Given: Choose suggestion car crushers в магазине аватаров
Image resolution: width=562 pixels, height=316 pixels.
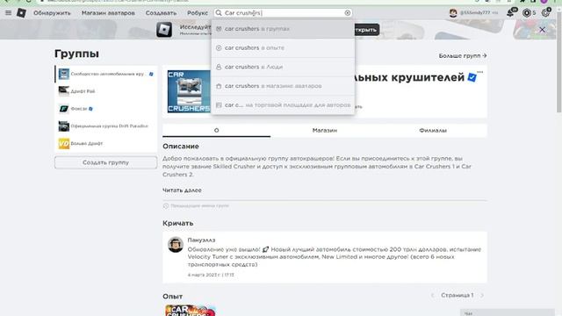Looking at the screenshot, I should [x=283, y=86].
